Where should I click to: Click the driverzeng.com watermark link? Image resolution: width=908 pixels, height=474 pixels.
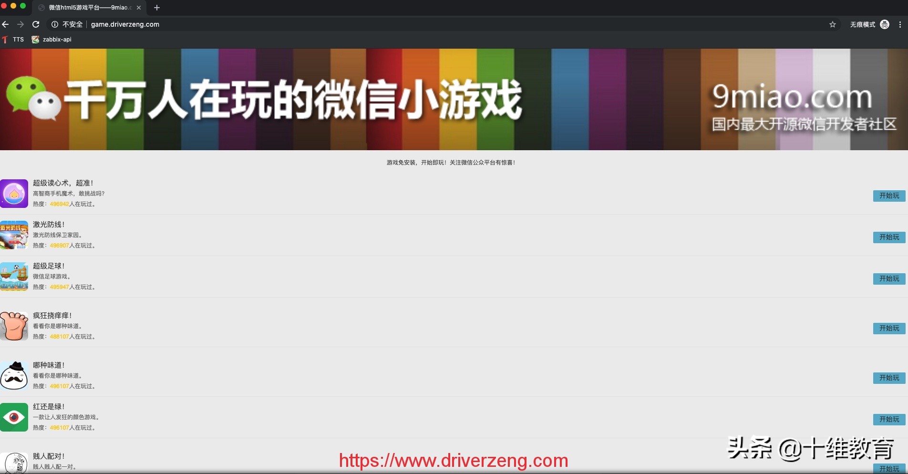(453, 461)
